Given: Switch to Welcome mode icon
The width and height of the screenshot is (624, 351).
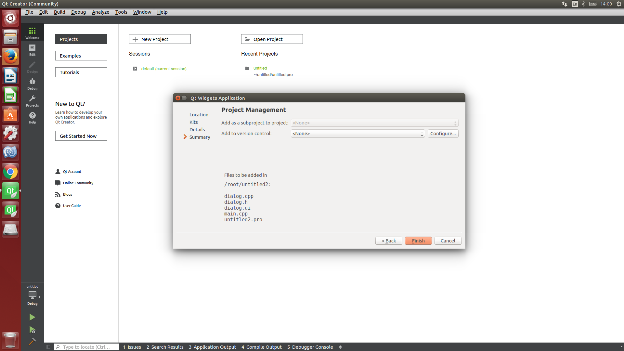Looking at the screenshot, I should tap(32, 33).
